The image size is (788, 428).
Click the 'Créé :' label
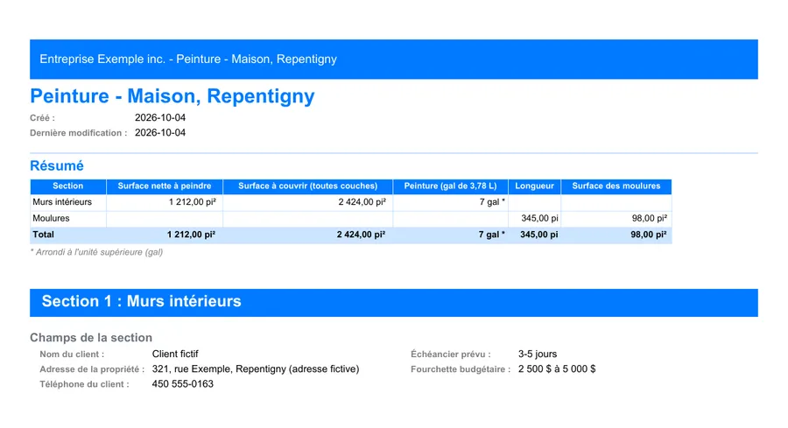click(x=42, y=118)
